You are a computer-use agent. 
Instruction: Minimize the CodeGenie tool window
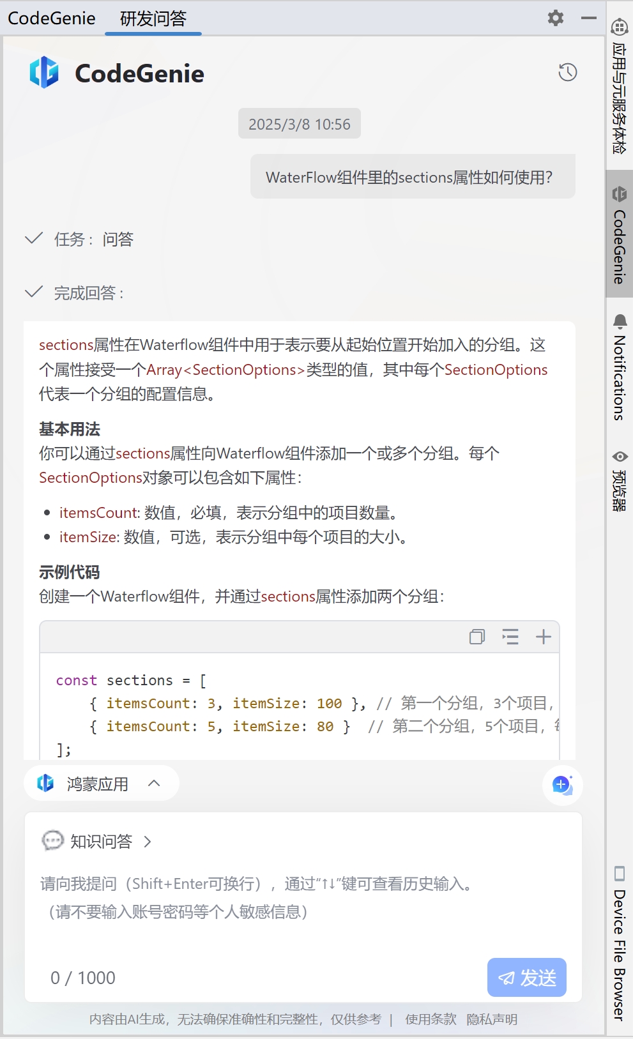pyautogui.click(x=588, y=18)
